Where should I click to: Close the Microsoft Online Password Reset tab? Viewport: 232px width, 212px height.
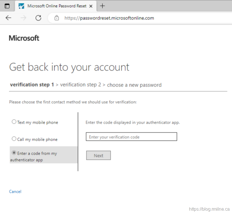[91, 6]
